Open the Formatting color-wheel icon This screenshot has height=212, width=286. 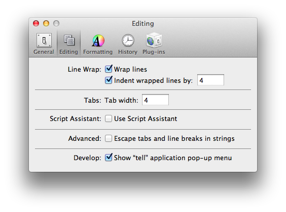click(x=98, y=41)
